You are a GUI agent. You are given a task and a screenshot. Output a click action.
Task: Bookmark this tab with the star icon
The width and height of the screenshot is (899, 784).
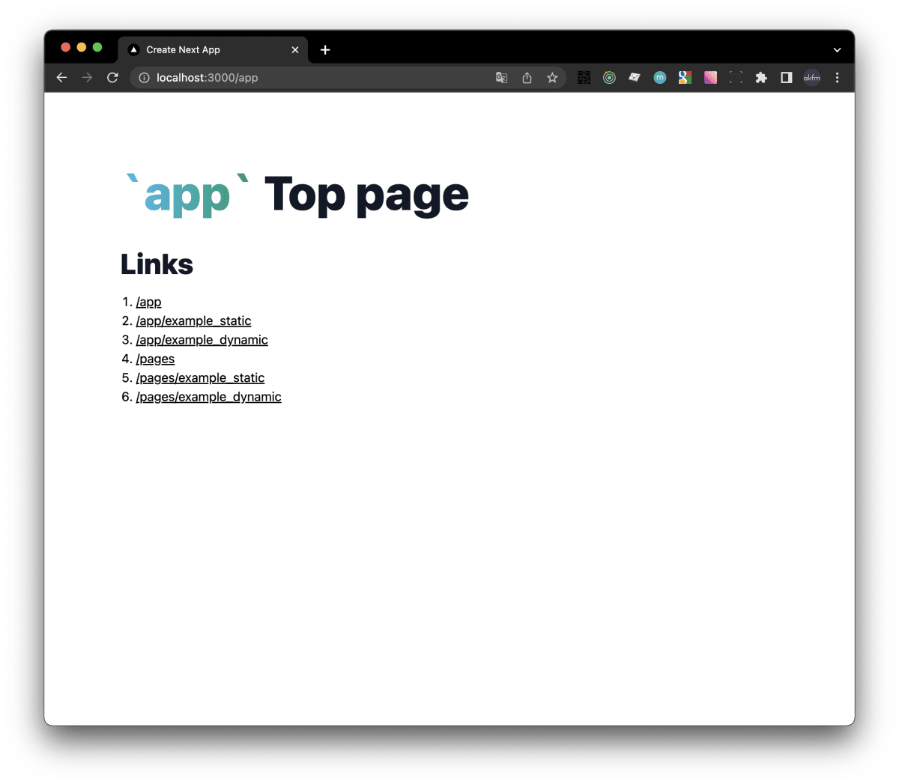coord(552,78)
